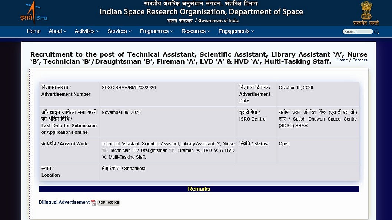Click the Location value Sriharikota
Viewport: 392px width, 220px height.
click(x=123, y=168)
